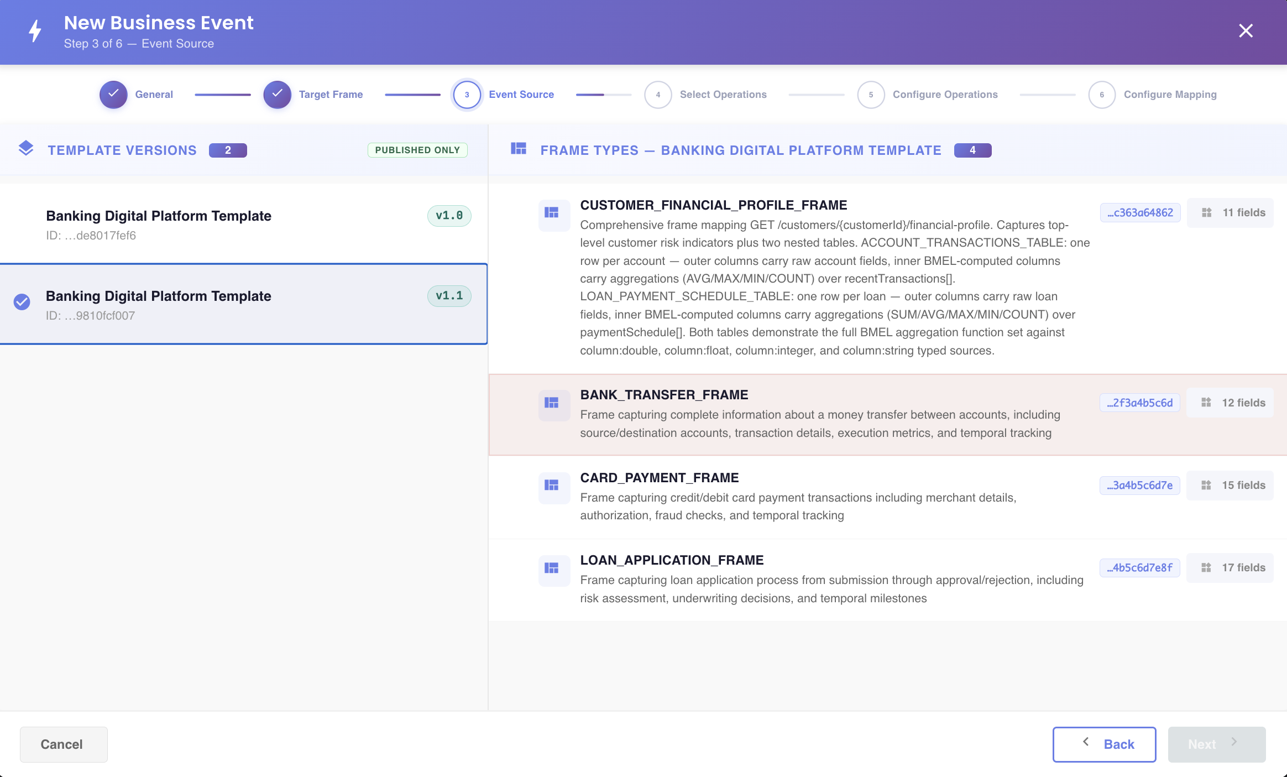Click the ...3a4b5c6d7e ID chip
Viewport: 1287px width, 777px height.
pyautogui.click(x=1139, y=486)
